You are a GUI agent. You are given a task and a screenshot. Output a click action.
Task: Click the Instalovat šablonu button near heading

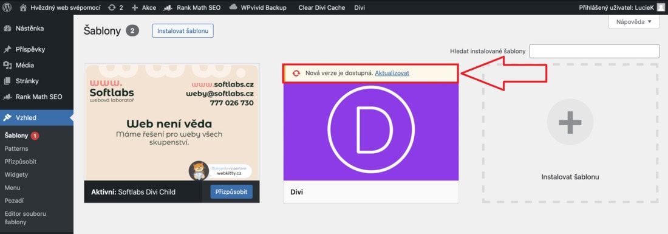click(183, 31)
